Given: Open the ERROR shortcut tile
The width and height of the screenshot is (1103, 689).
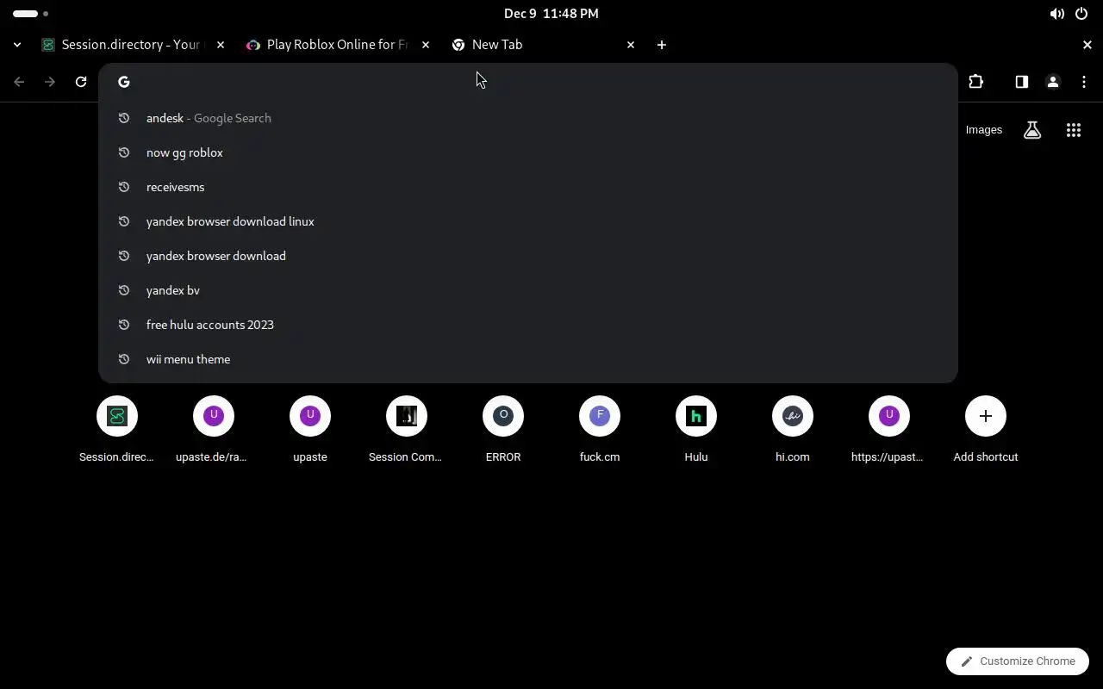Looking at the screenshot, I should coord(503,429).
